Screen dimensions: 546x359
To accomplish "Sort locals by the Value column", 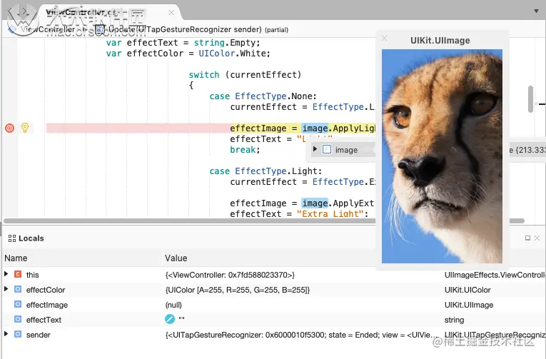I will pyautogui.click(x=176, y=258).
